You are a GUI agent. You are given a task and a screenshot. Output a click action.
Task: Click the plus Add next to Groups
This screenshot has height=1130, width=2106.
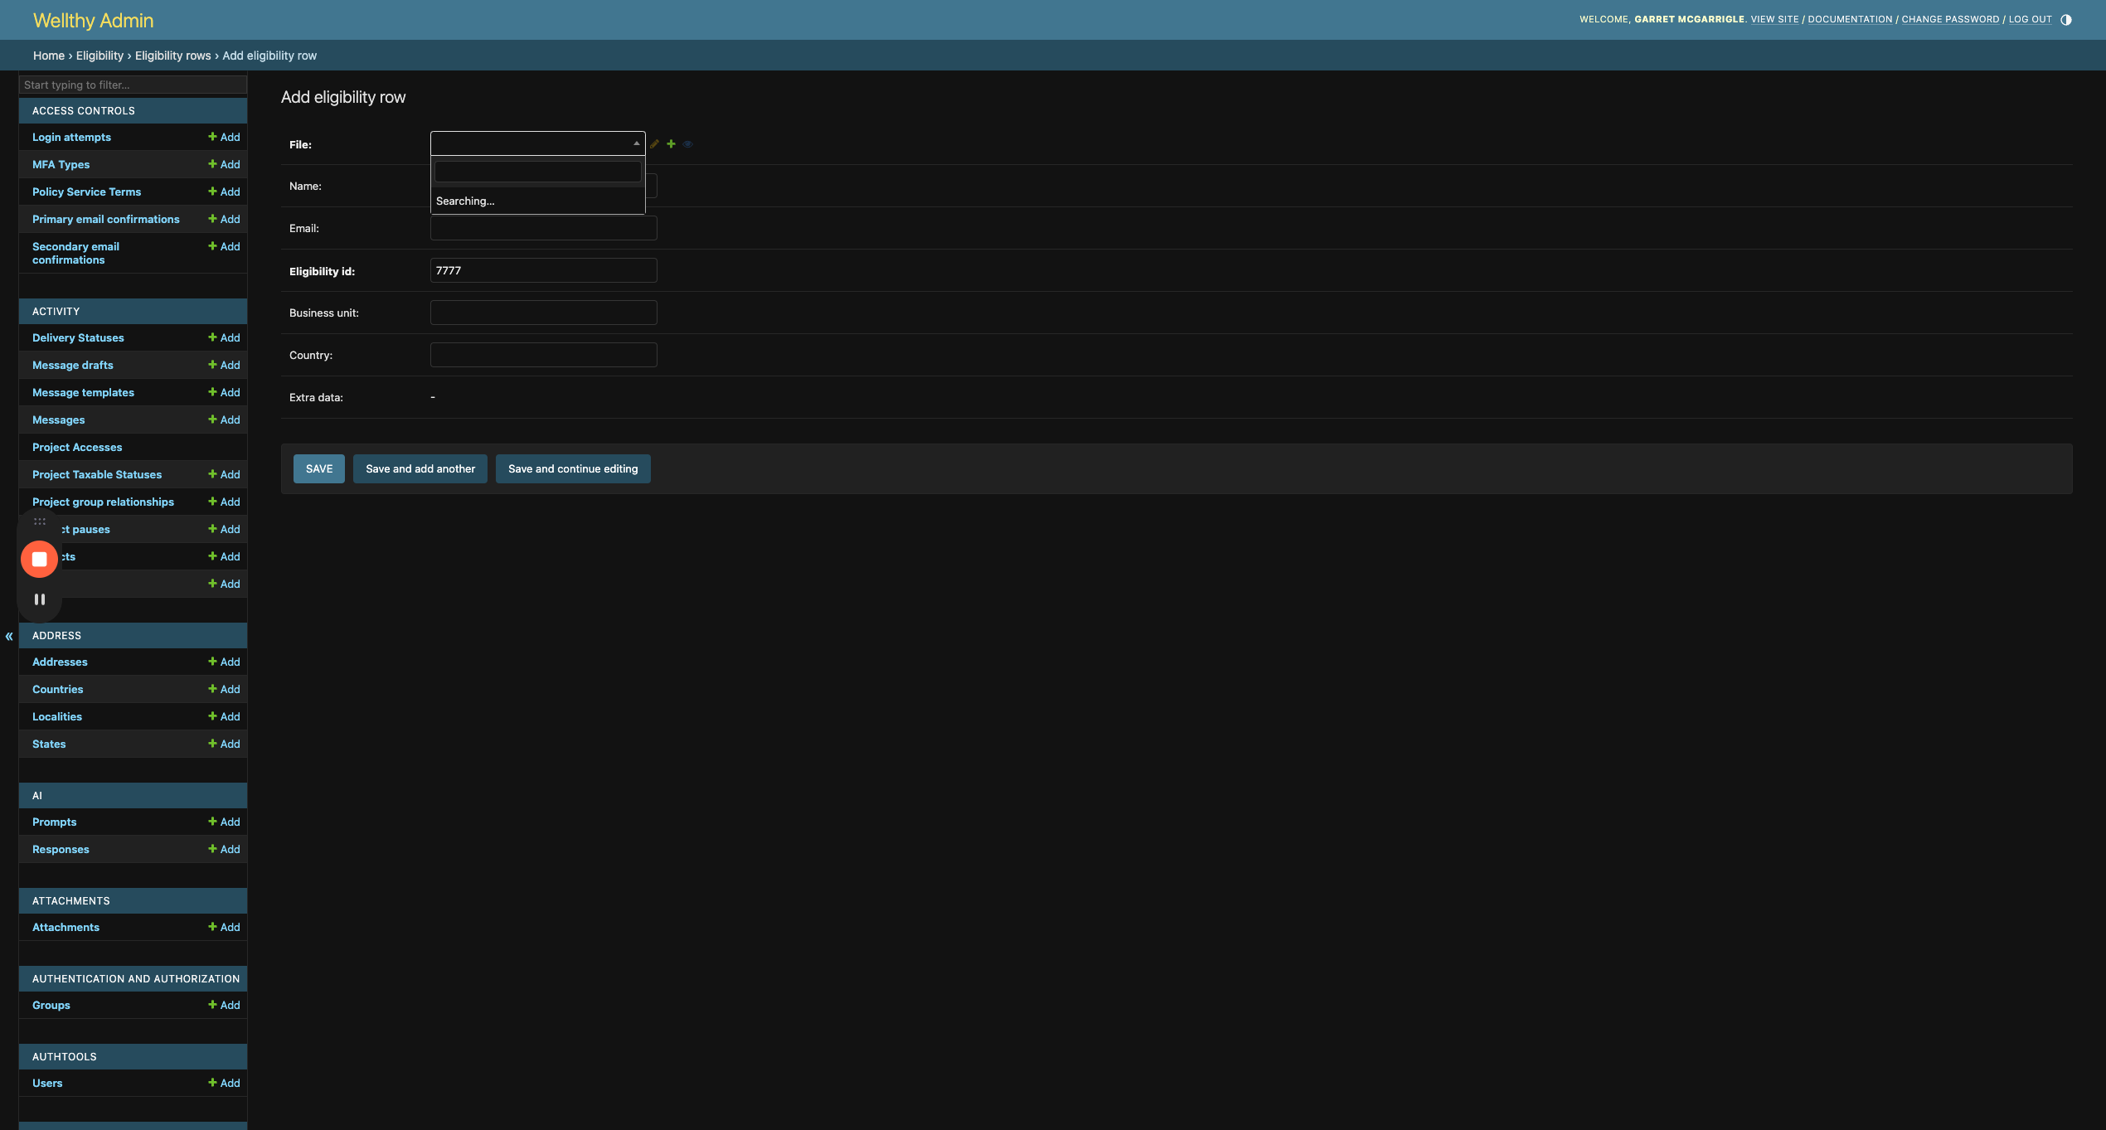coord(224,1006)
